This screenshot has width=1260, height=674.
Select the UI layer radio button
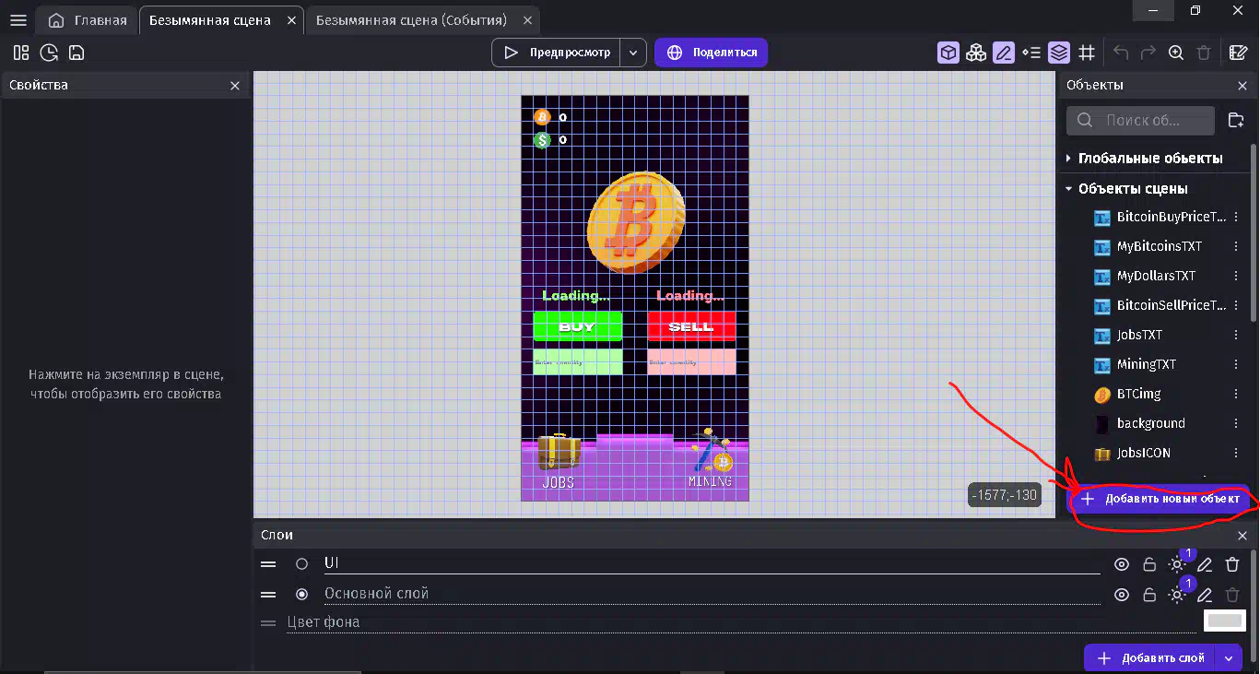[x=301, y=563]
